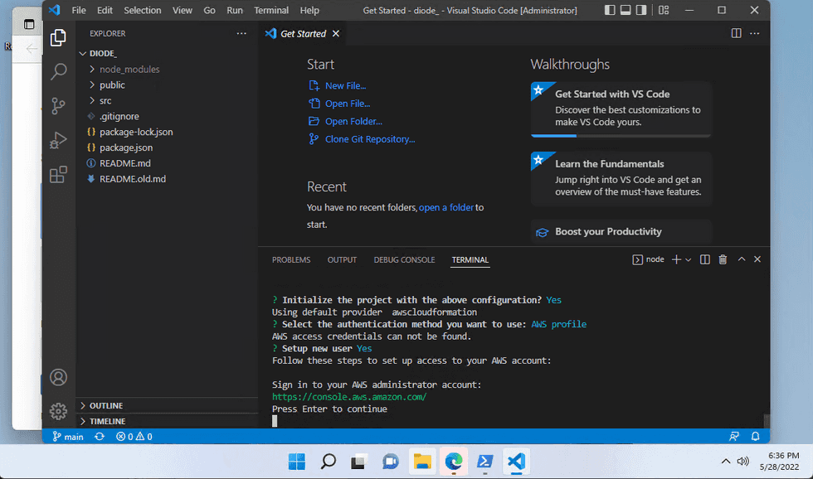Switch to the PROBLEMS panel tab
Screen dimensions: 813x479
tap(291, 260)
